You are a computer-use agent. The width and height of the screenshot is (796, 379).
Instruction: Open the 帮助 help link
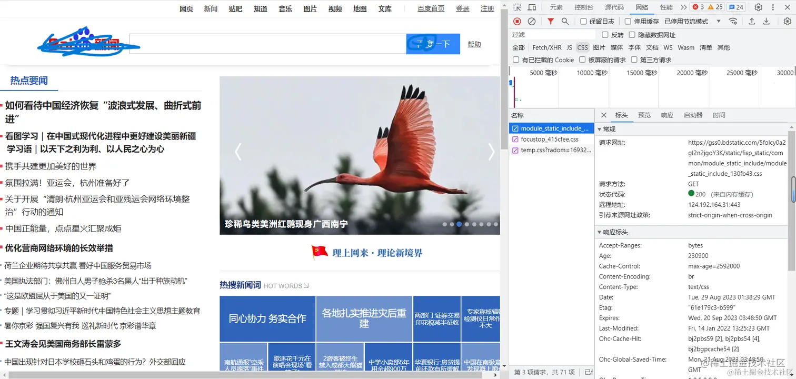tap(474, 44)
